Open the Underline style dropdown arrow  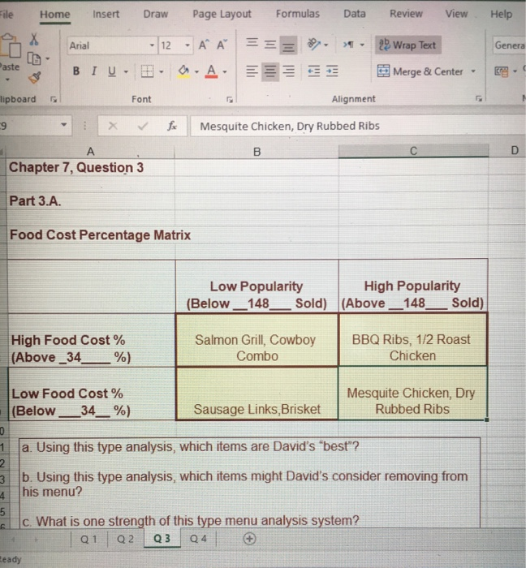[126, 71]
